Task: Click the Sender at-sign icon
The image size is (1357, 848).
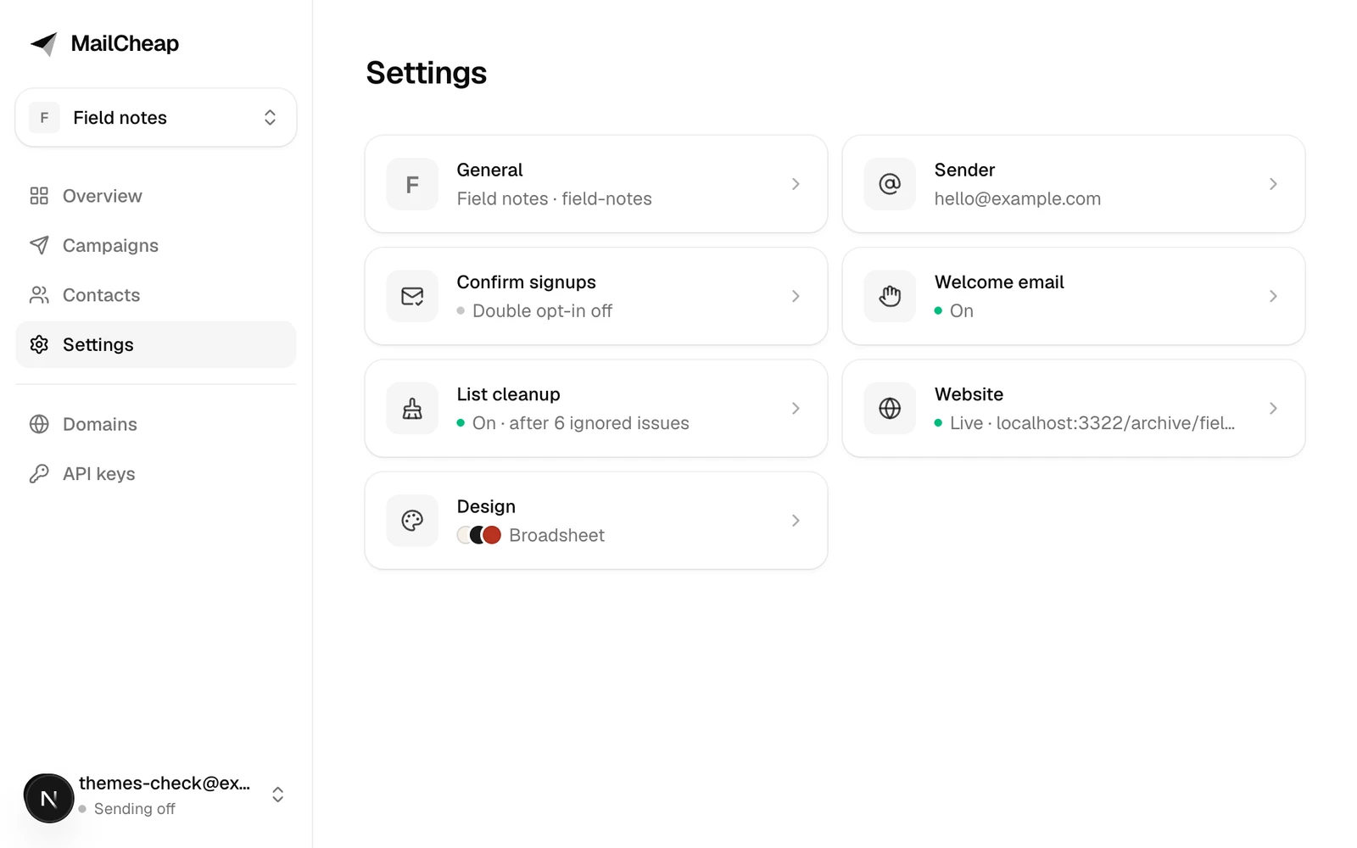Action: [x=890, y=184]
